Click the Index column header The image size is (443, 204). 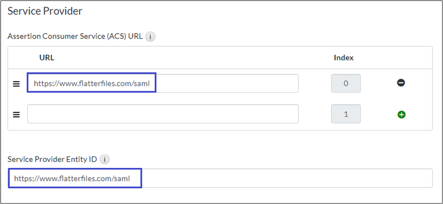(x=343, y=57)
